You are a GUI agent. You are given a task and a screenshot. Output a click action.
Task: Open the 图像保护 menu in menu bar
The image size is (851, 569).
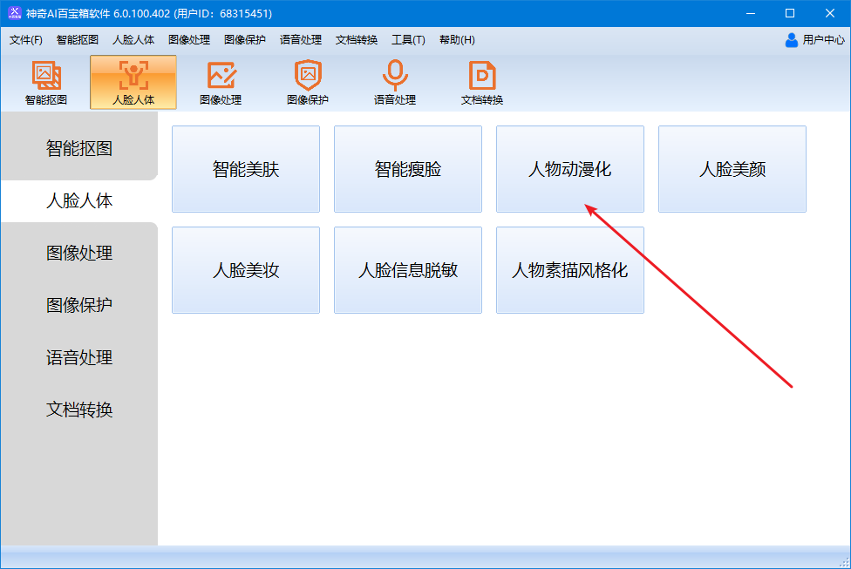click(x=245, y=39)
